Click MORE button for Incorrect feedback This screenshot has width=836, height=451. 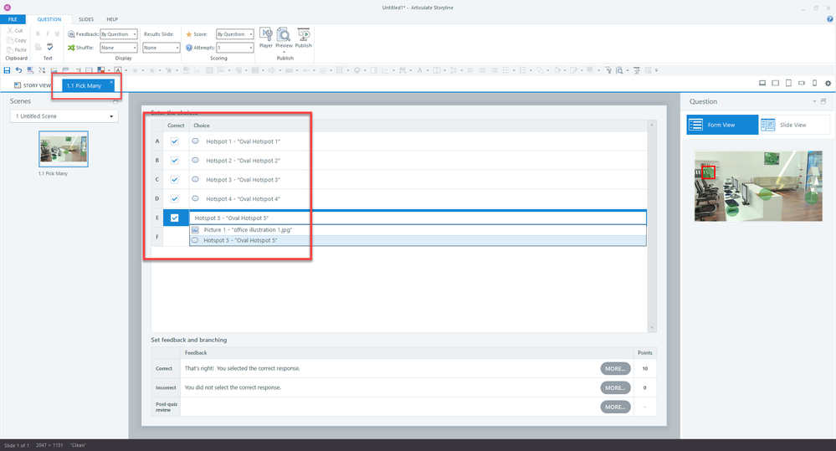click(615, 387)
